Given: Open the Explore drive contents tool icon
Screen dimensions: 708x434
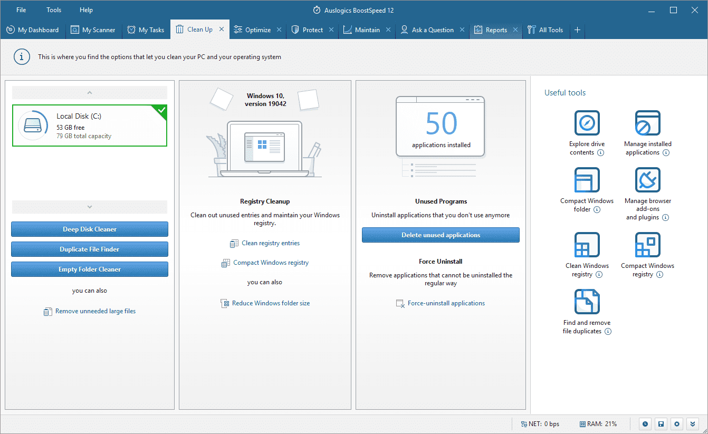Looking at the screenshot, I should click(587, 123).
